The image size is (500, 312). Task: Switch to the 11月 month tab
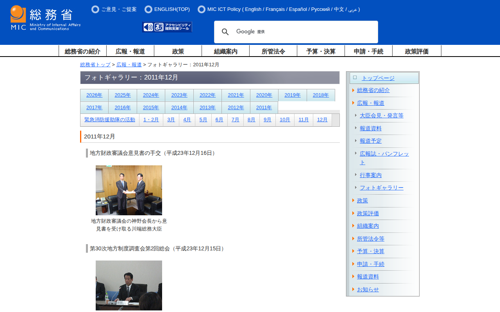point(304,120)
